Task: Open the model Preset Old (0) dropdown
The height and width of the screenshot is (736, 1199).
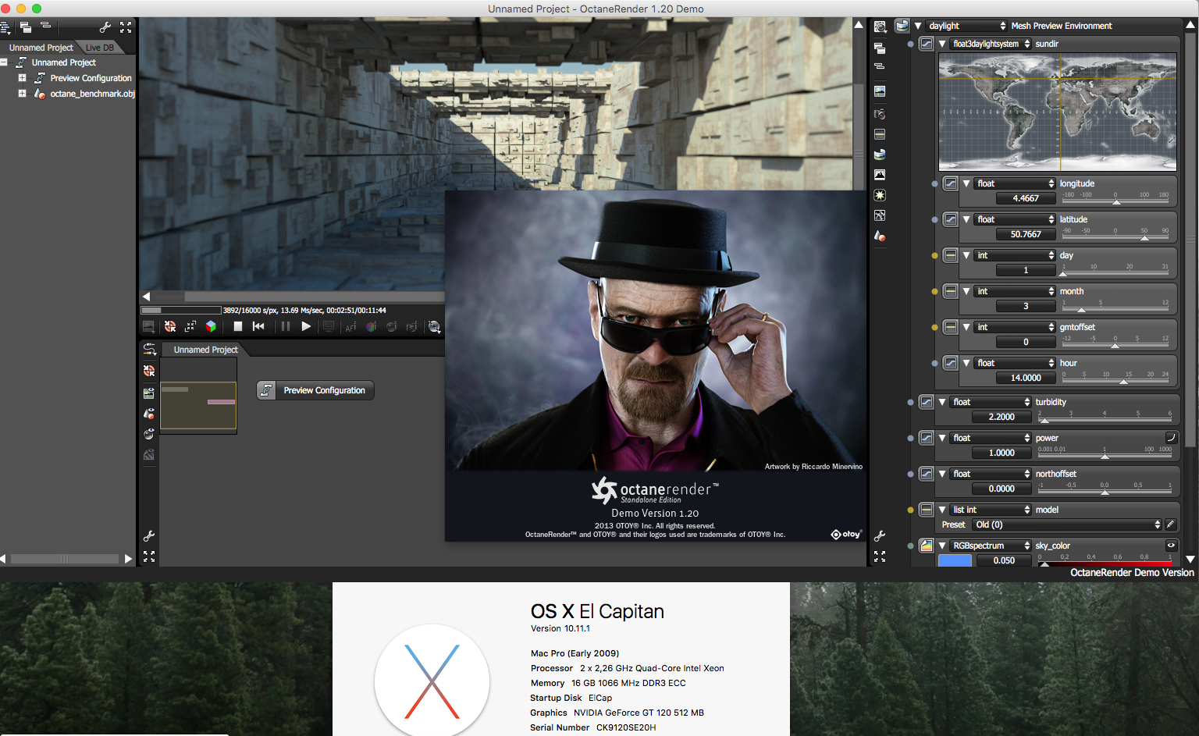Action: [1068, 524]
